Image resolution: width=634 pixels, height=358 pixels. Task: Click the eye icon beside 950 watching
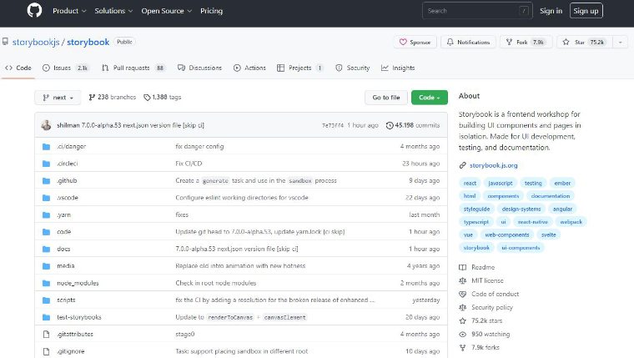pyautogui.click(x=462, y=334)
